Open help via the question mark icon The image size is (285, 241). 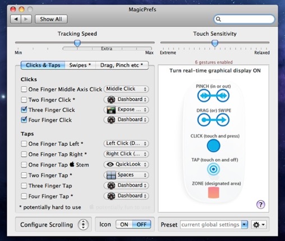[260, 205]
